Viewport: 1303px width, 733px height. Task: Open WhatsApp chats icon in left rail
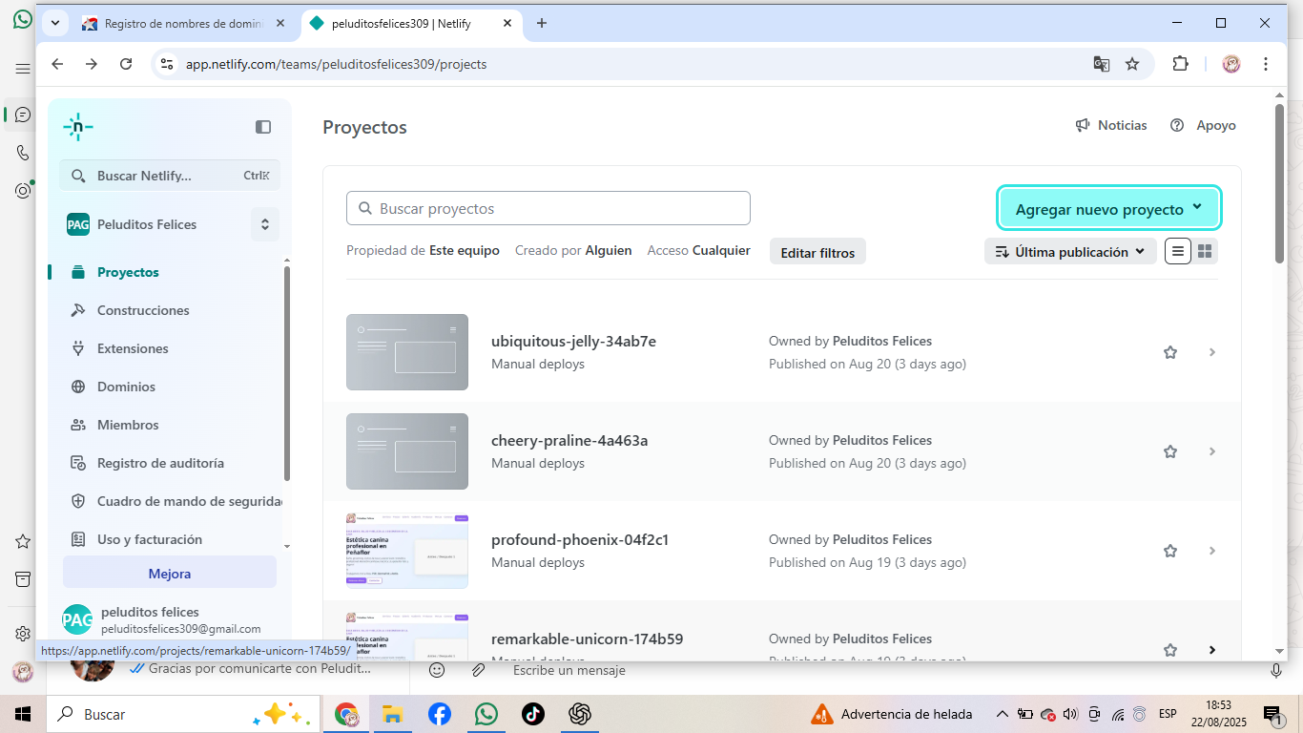23,115
